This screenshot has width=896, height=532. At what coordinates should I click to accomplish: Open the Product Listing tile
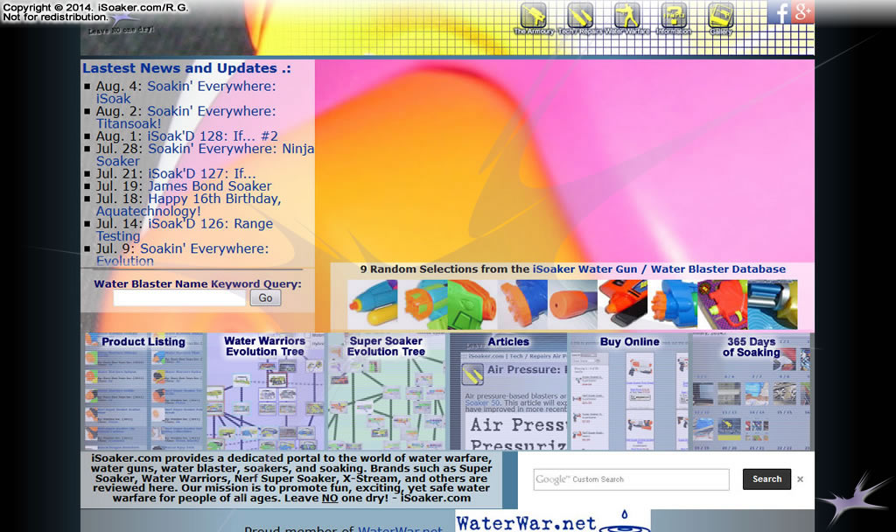[143, 391]
